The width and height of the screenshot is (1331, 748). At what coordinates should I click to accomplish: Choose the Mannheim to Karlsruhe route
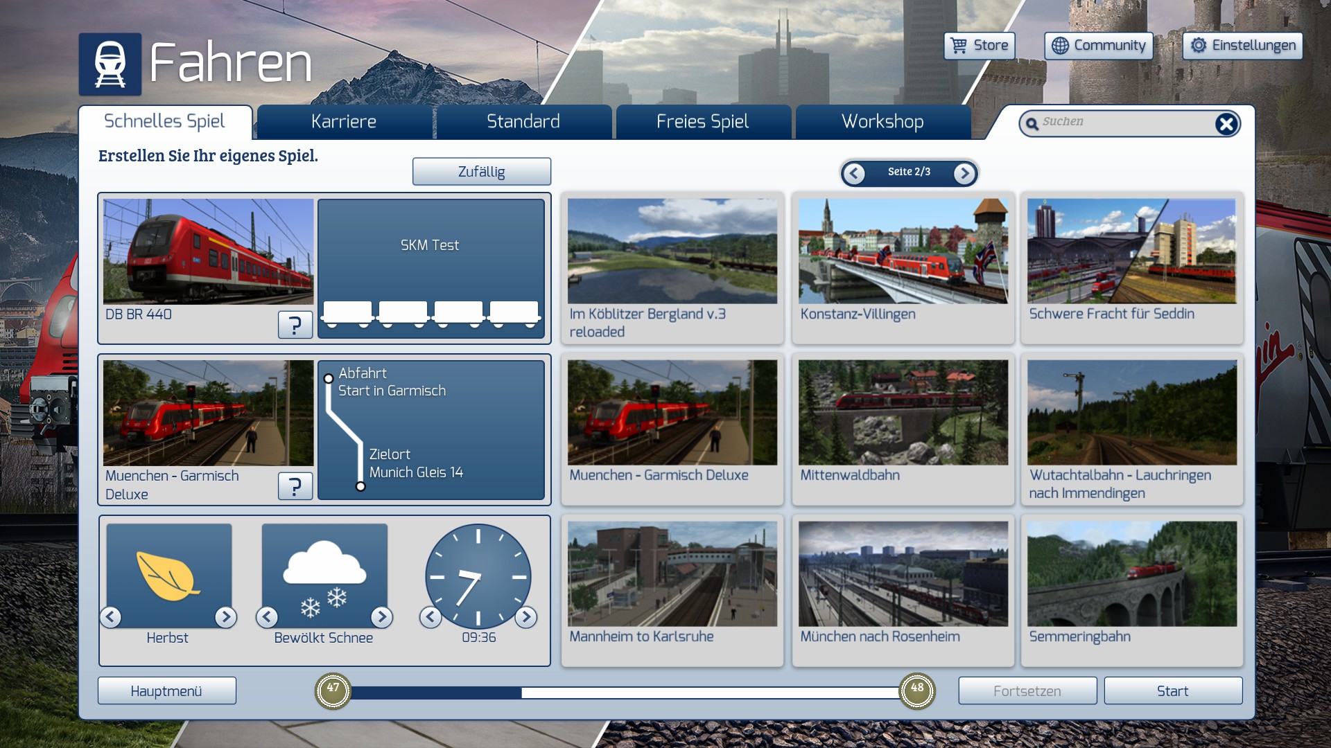[x=672, y=591]
